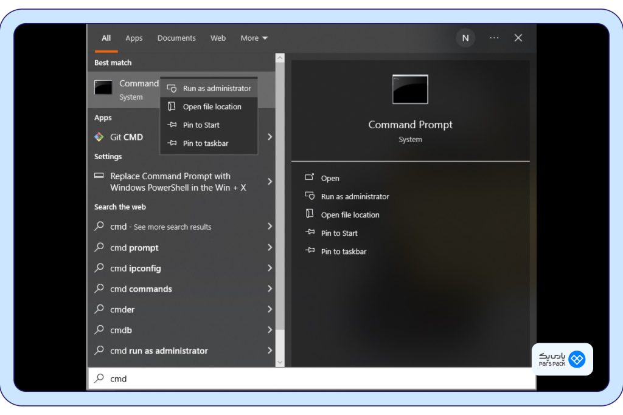Click the results list scrollbar thumb

click(280, 196)
